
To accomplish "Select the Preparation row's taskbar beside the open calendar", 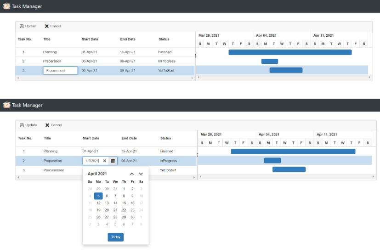I will (272, 161).
